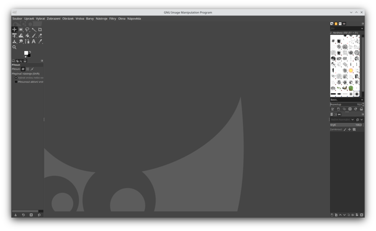Delete tool preset button

click(31, 215)
